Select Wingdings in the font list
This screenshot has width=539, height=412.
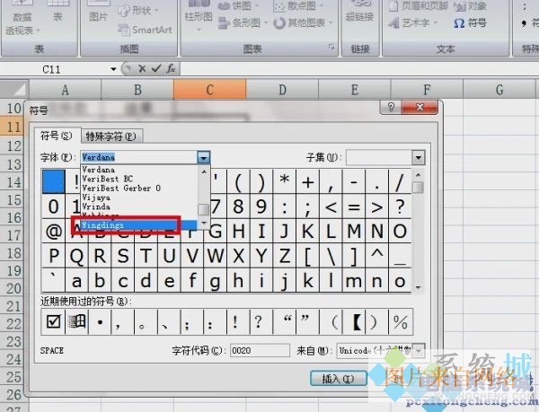126,225
